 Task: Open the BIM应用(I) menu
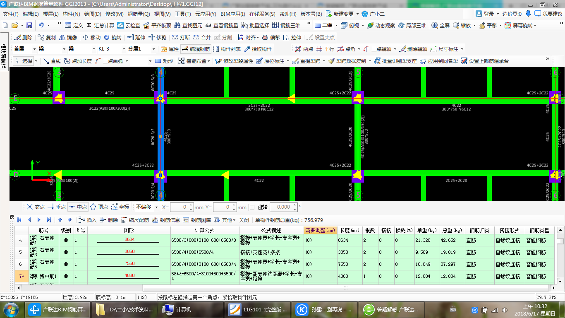(x=233, y=14)
